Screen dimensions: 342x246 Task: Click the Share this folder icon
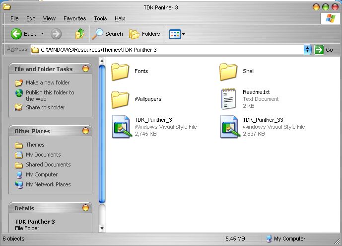(18, 107)
